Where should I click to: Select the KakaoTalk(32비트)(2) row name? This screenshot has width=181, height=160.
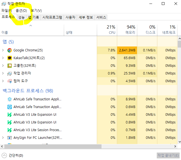[x=29, y=58]
